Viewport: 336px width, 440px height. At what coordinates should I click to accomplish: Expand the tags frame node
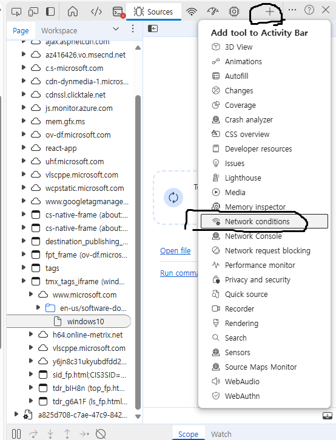pyautogui.click(x=24, y=267)
